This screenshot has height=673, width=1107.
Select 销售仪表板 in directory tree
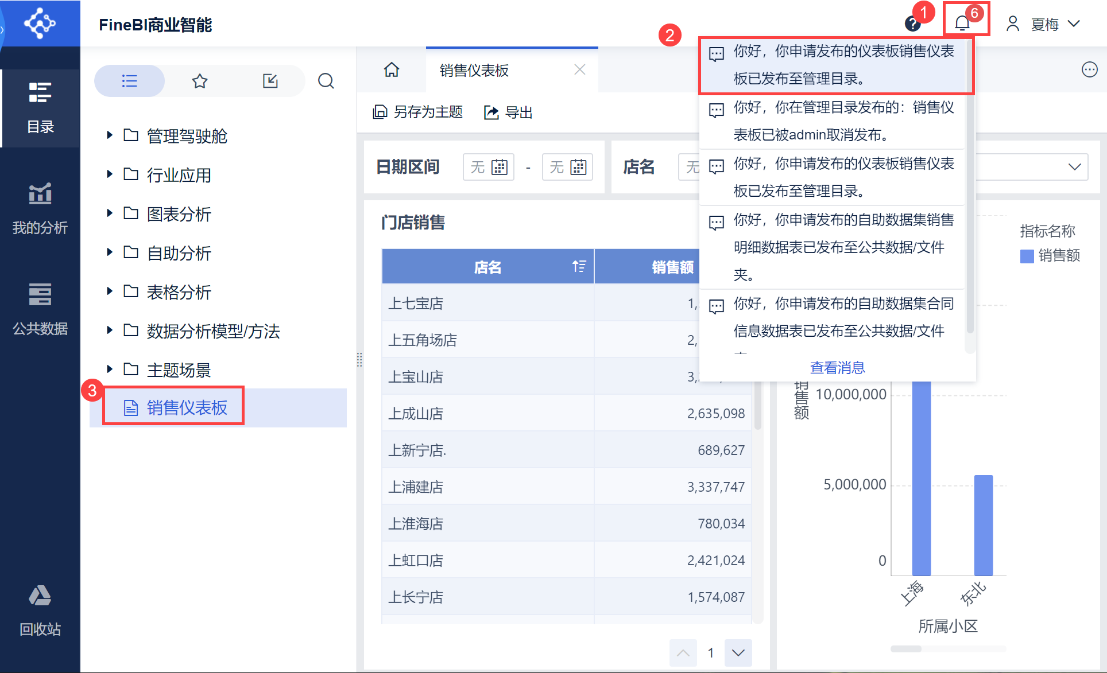click(x=187, y=407)
